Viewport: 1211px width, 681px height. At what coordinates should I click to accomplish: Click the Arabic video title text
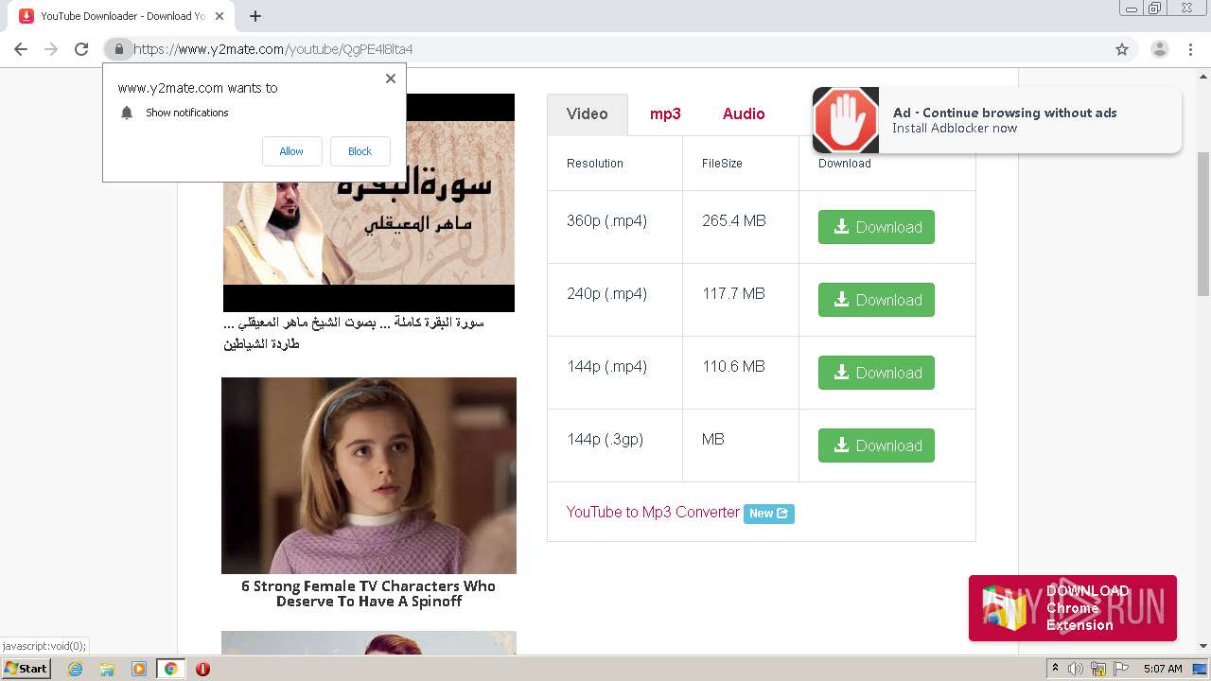tap(354, 333)
